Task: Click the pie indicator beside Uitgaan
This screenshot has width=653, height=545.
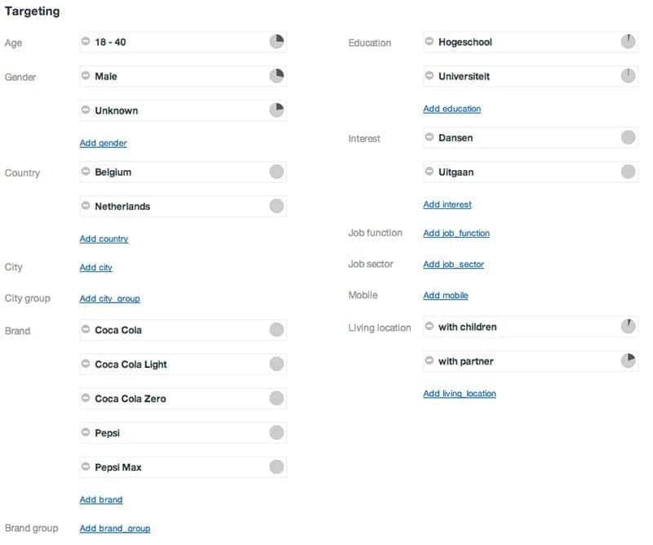Action: coord(626,172)
